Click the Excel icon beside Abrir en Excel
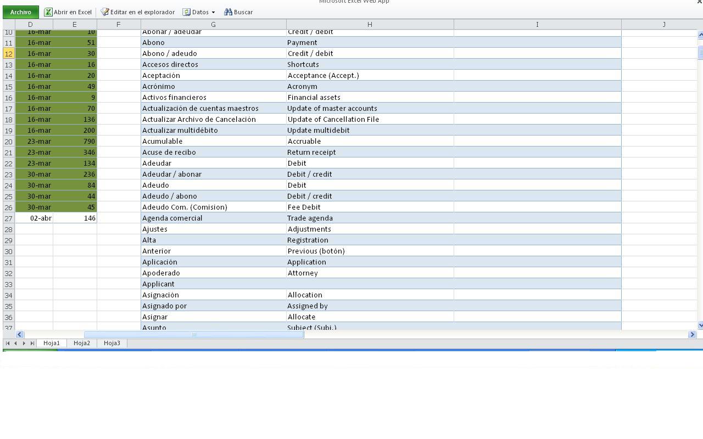 (x=48, y=12)
